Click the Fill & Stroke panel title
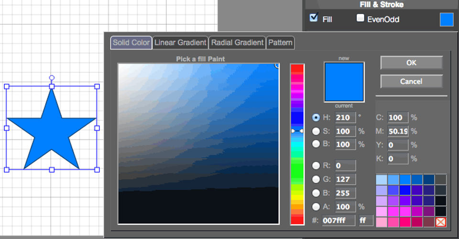 pos(382,4)
